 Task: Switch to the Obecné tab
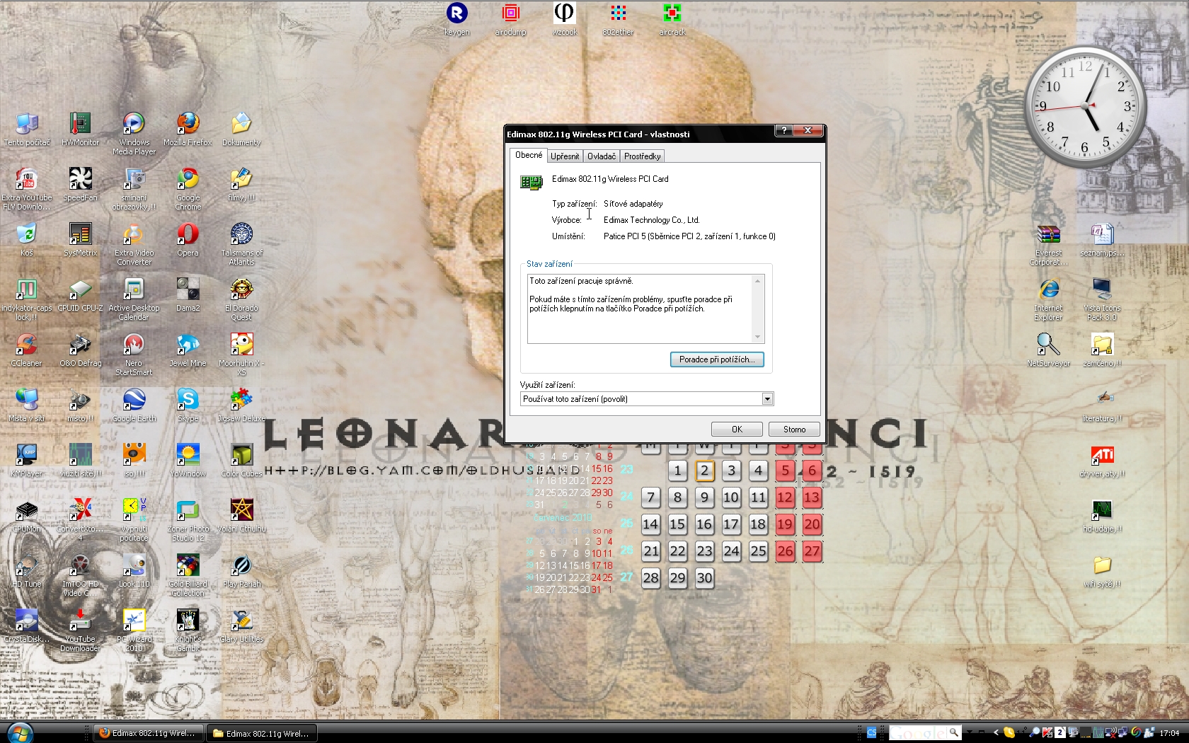point(529,155)
